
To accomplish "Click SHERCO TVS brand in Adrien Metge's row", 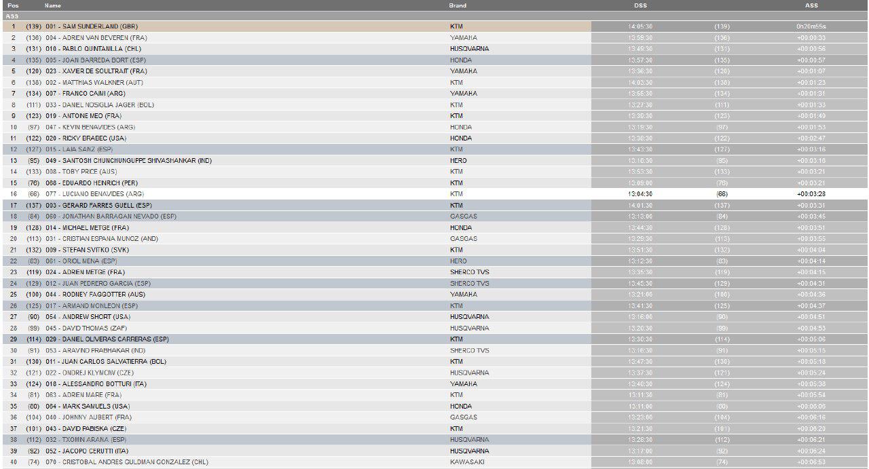I will (469, 272).
